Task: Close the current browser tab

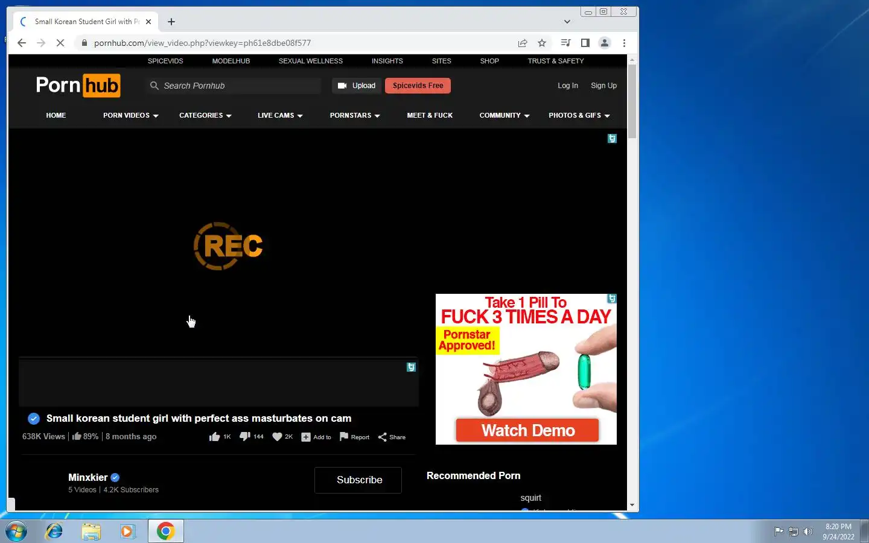Action: click(x=148, y=22)
